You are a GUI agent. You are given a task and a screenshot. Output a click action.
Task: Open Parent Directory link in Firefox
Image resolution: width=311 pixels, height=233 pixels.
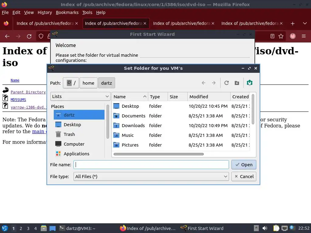[28, 92]
